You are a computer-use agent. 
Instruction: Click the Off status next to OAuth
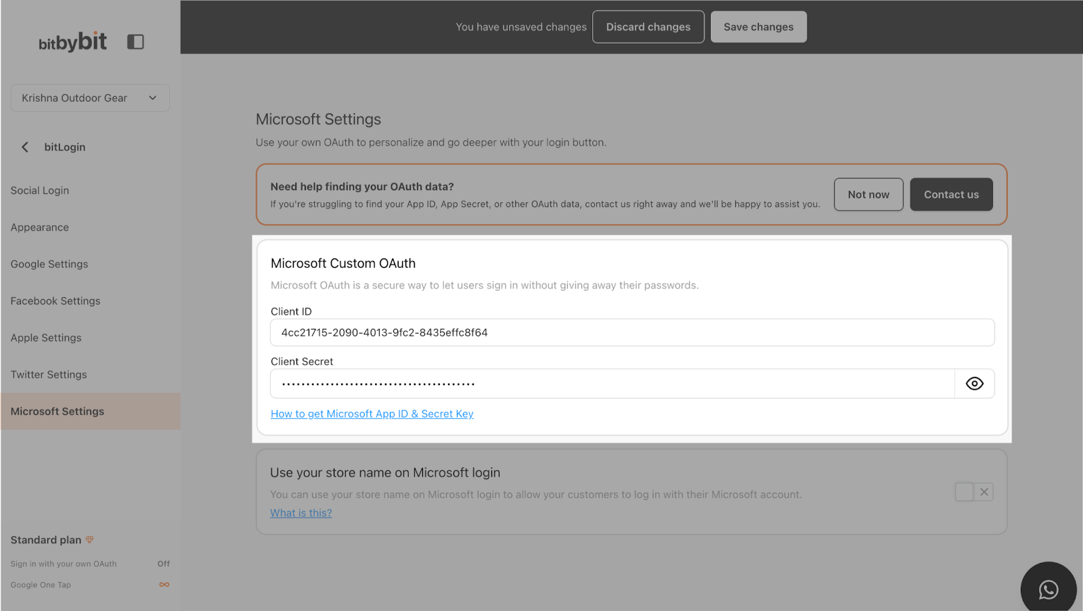pyautogui.click(x=164, y=564)
